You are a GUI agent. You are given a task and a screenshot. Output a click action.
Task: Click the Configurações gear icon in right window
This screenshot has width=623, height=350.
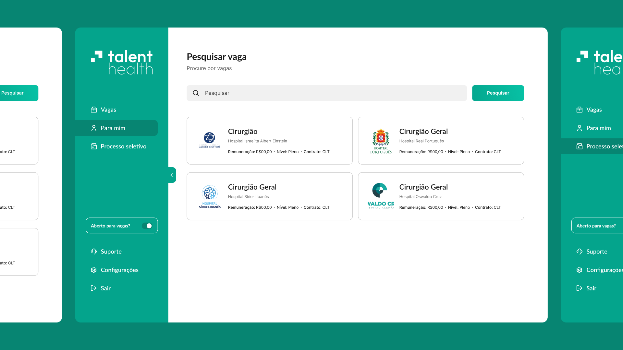click(x=580, y=270)
